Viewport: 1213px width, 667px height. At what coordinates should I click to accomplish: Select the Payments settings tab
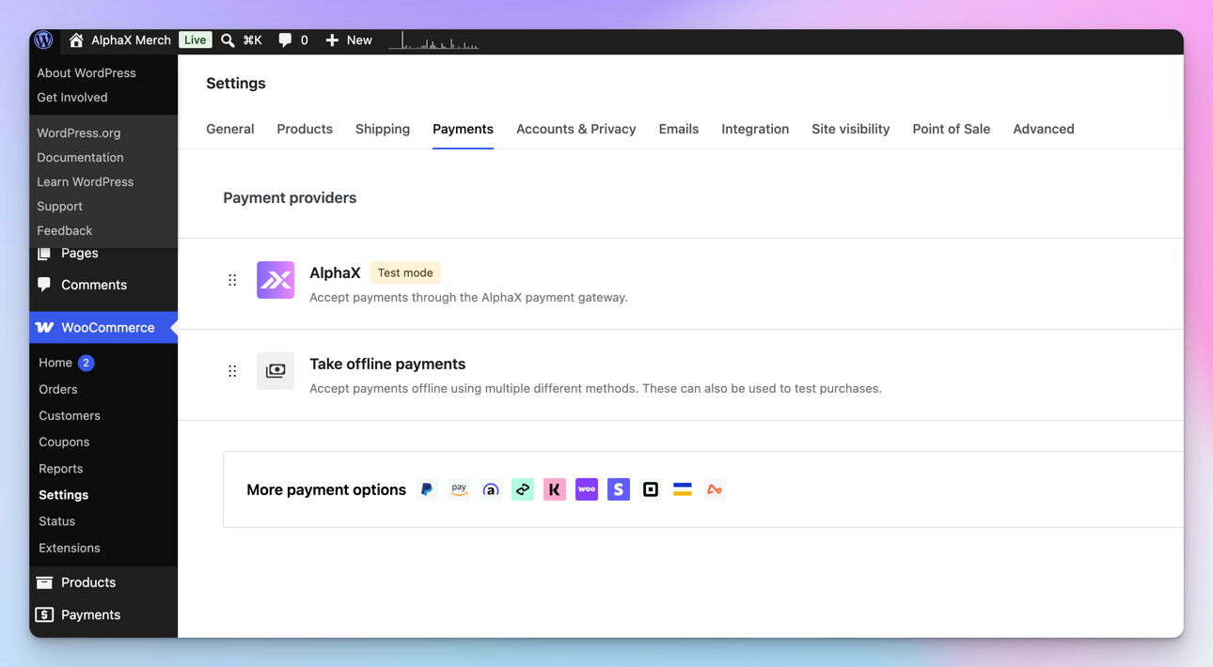coord(463,129)
